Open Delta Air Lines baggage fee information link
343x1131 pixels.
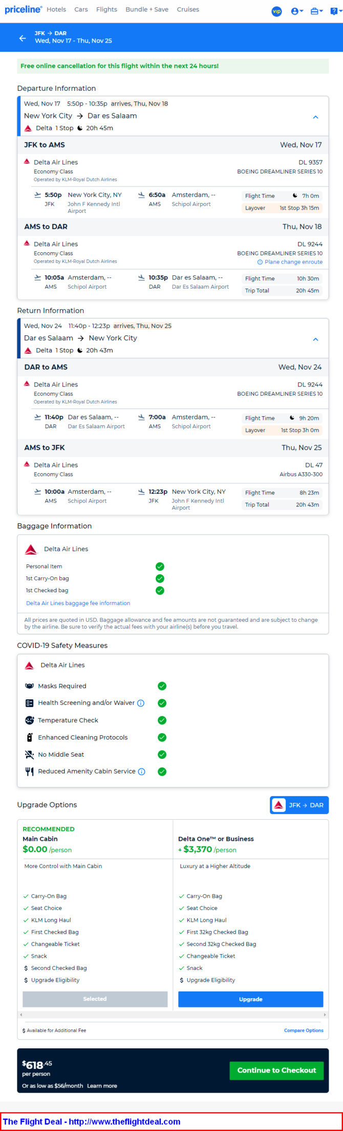pos(78,603)
